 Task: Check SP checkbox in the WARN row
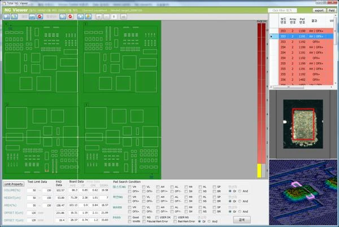(x=214, y=207)
